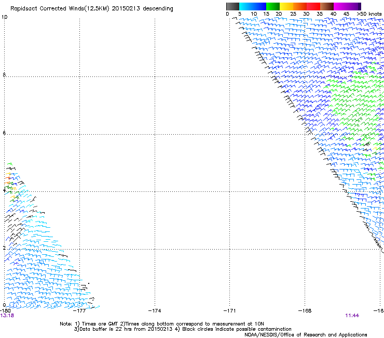Click the 'Times are GMT' note line
Screen dimensions: 384x338
pyautogui.click(x=161, y=324)
